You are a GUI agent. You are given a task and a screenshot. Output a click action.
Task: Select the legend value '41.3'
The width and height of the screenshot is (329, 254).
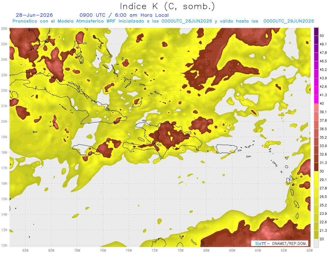click(323, 95)
